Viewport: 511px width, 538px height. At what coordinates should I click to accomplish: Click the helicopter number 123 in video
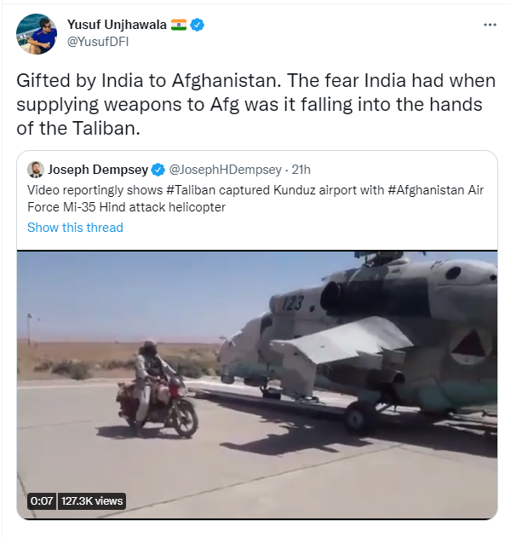pyautogui.click(x=293, y=303)
